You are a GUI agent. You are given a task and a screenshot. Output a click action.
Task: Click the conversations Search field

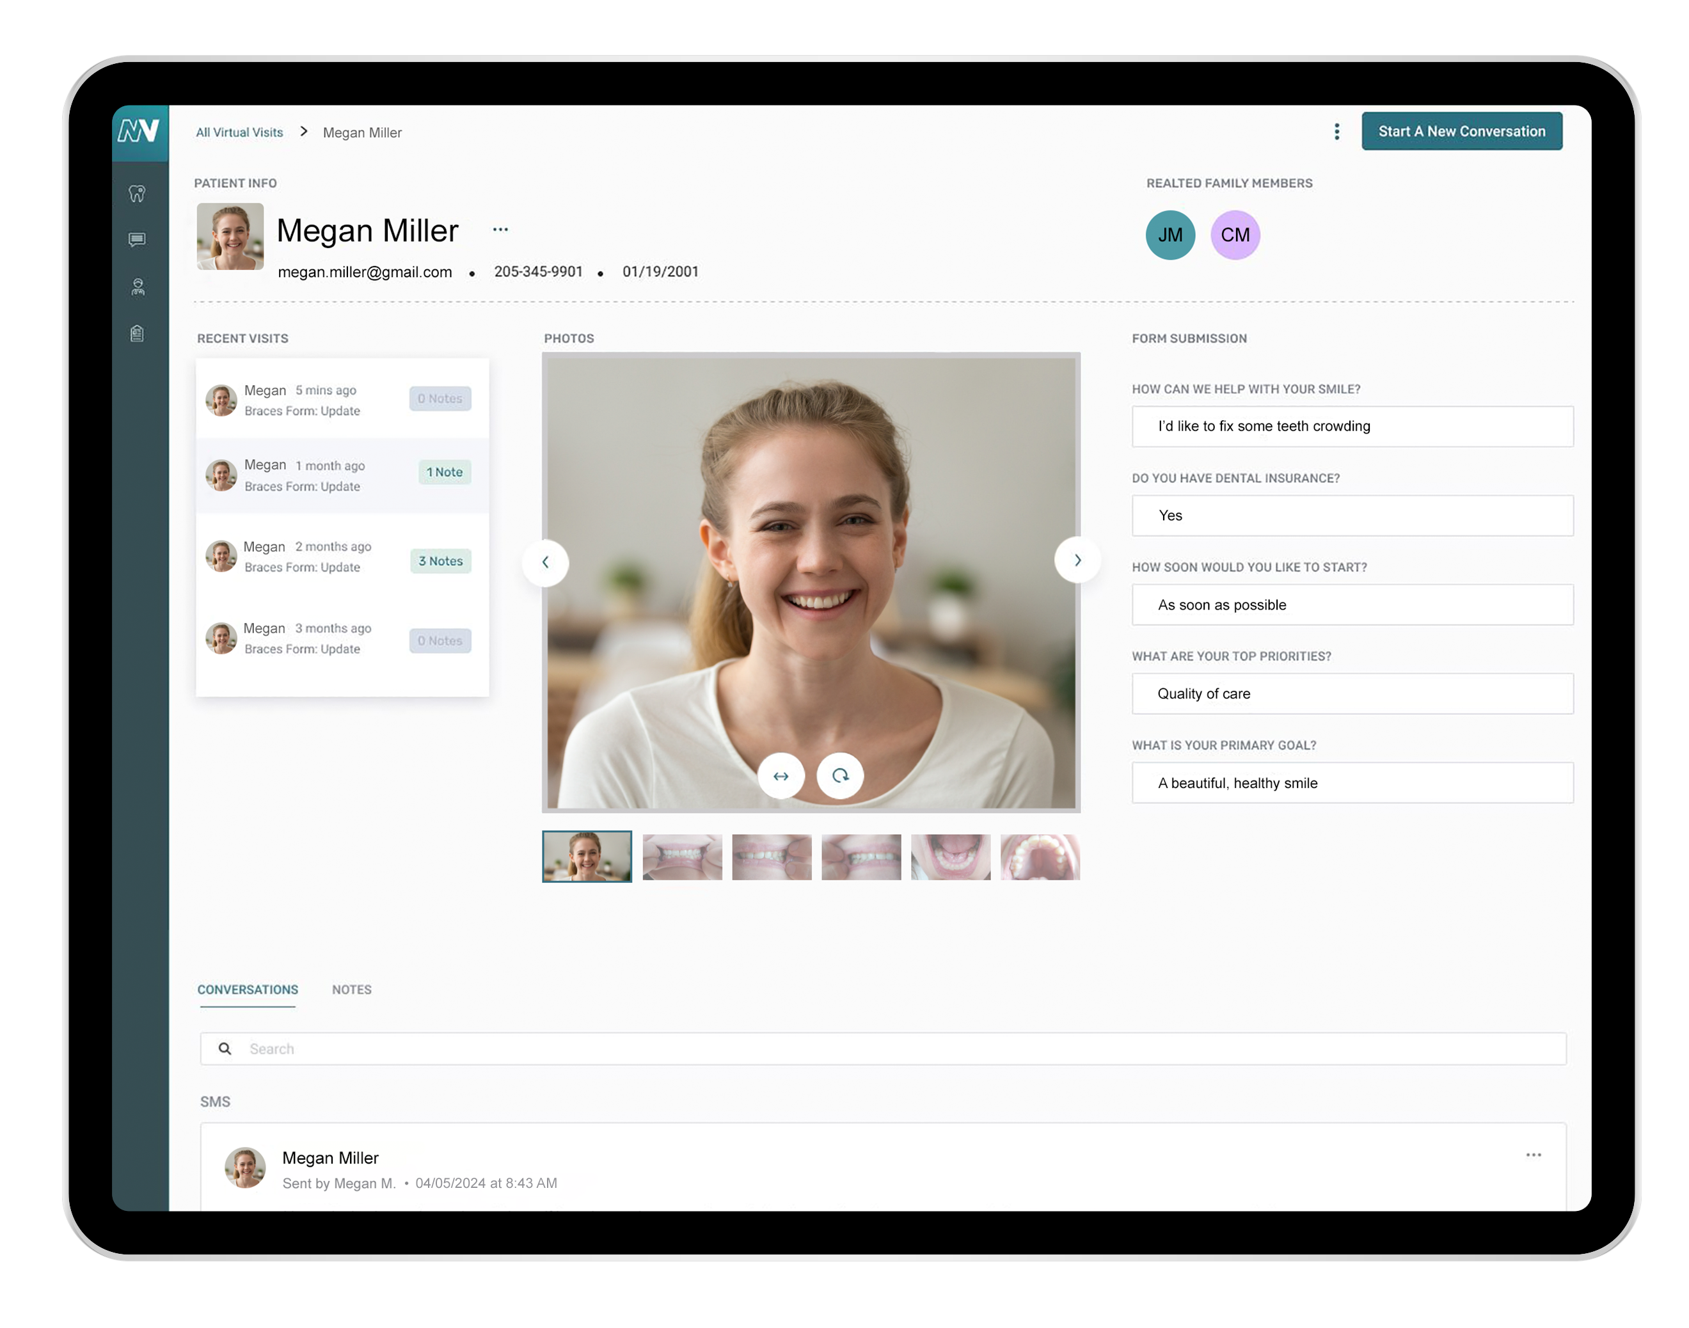tap(883, 1049)
